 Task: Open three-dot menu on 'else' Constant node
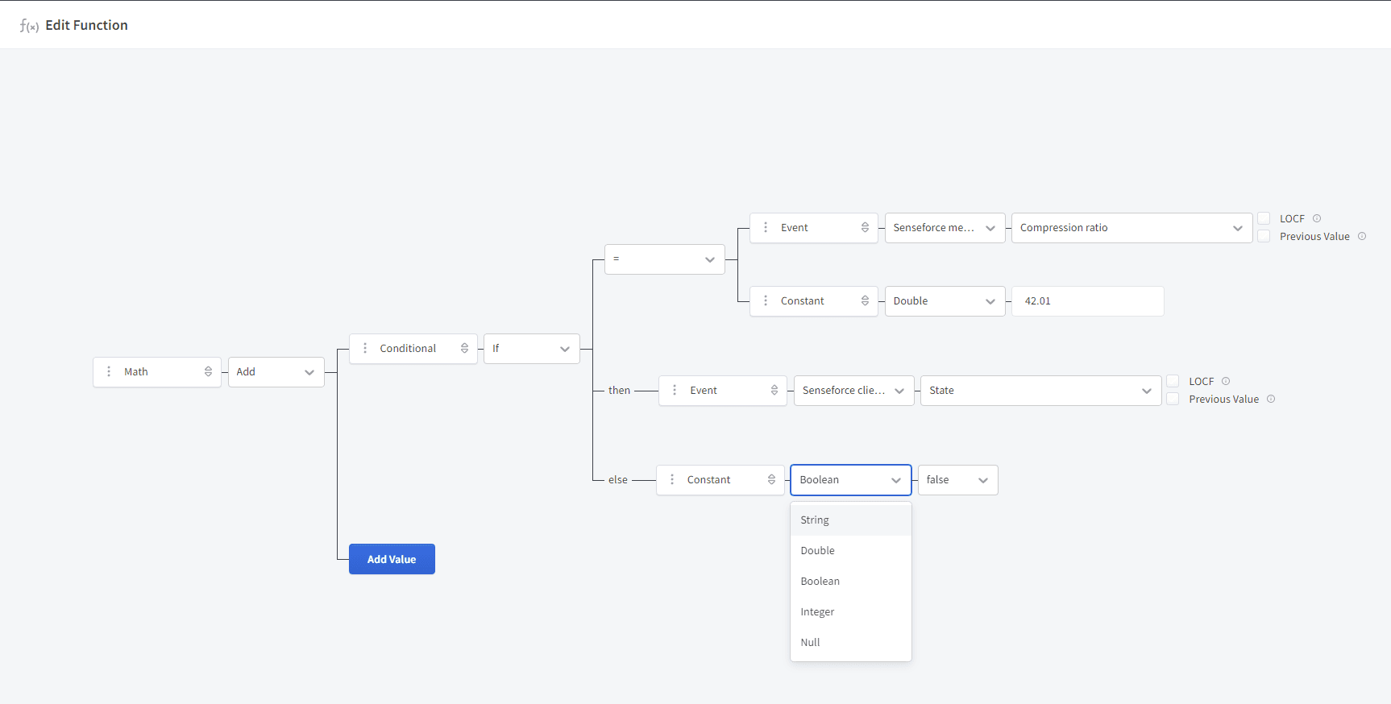click(672, 479)
